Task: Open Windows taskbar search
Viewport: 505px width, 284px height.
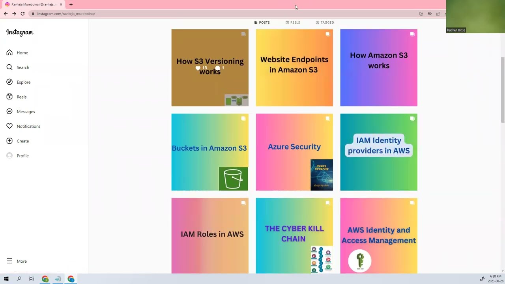Action: (19, 279)
